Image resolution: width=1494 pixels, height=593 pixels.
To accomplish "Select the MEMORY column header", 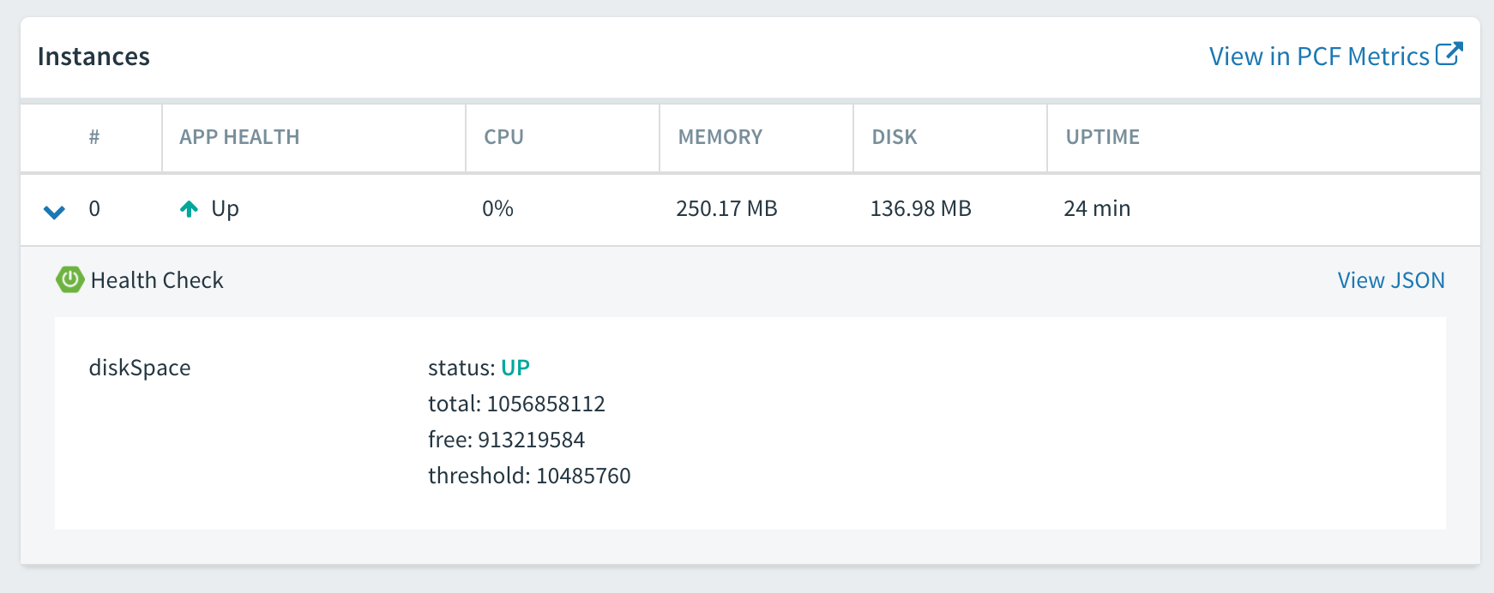I will coord(720,137).
